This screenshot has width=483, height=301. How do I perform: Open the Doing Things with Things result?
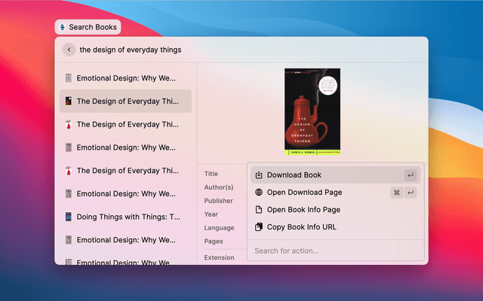[128, 217]
